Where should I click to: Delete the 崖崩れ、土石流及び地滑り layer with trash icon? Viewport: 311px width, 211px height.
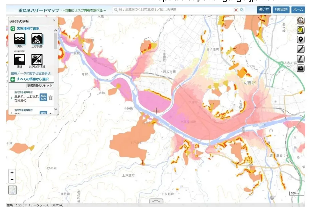click(x=51, y=98)
